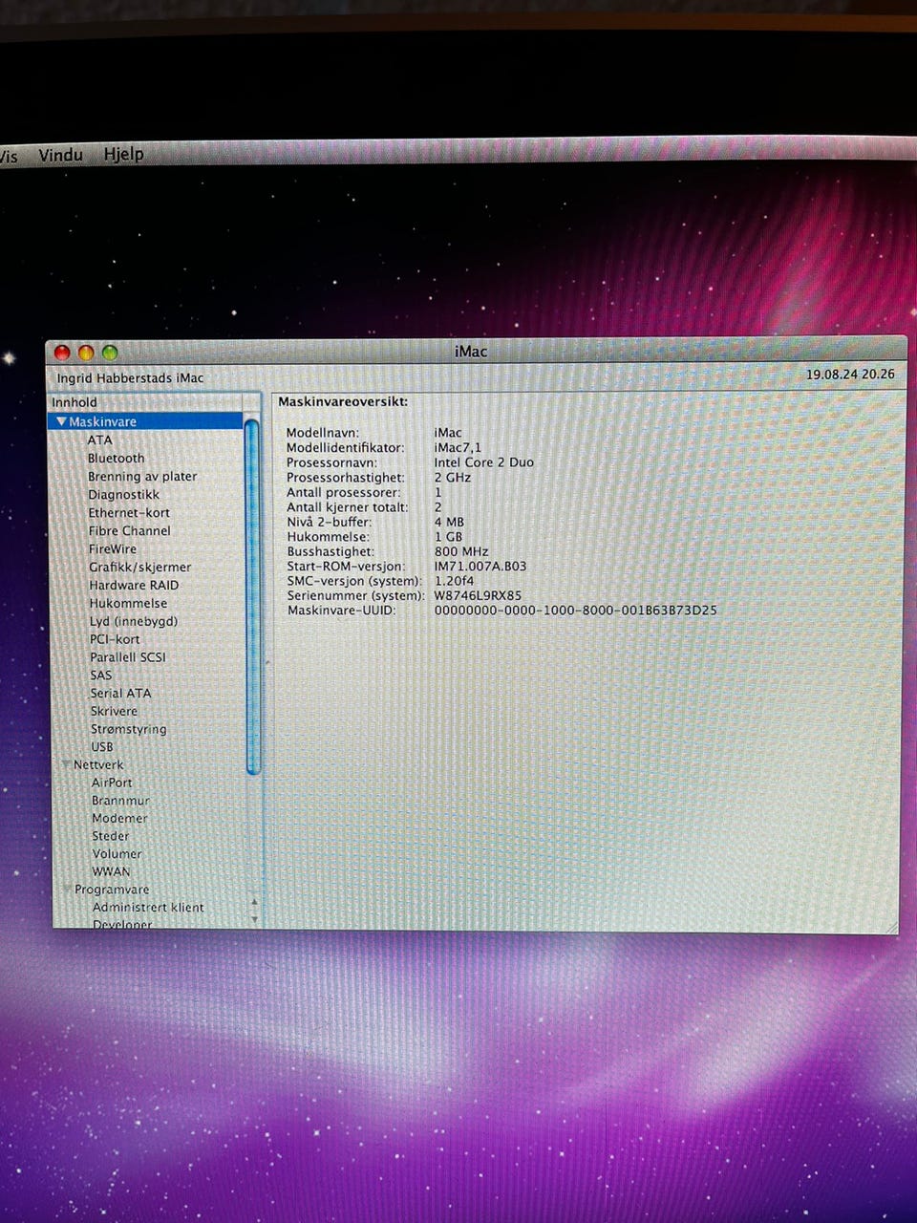Image resolution: width=917 pixels, height=1223 pixels.
Task: Select FireWire in hardware list
Action: pos(113,548)
